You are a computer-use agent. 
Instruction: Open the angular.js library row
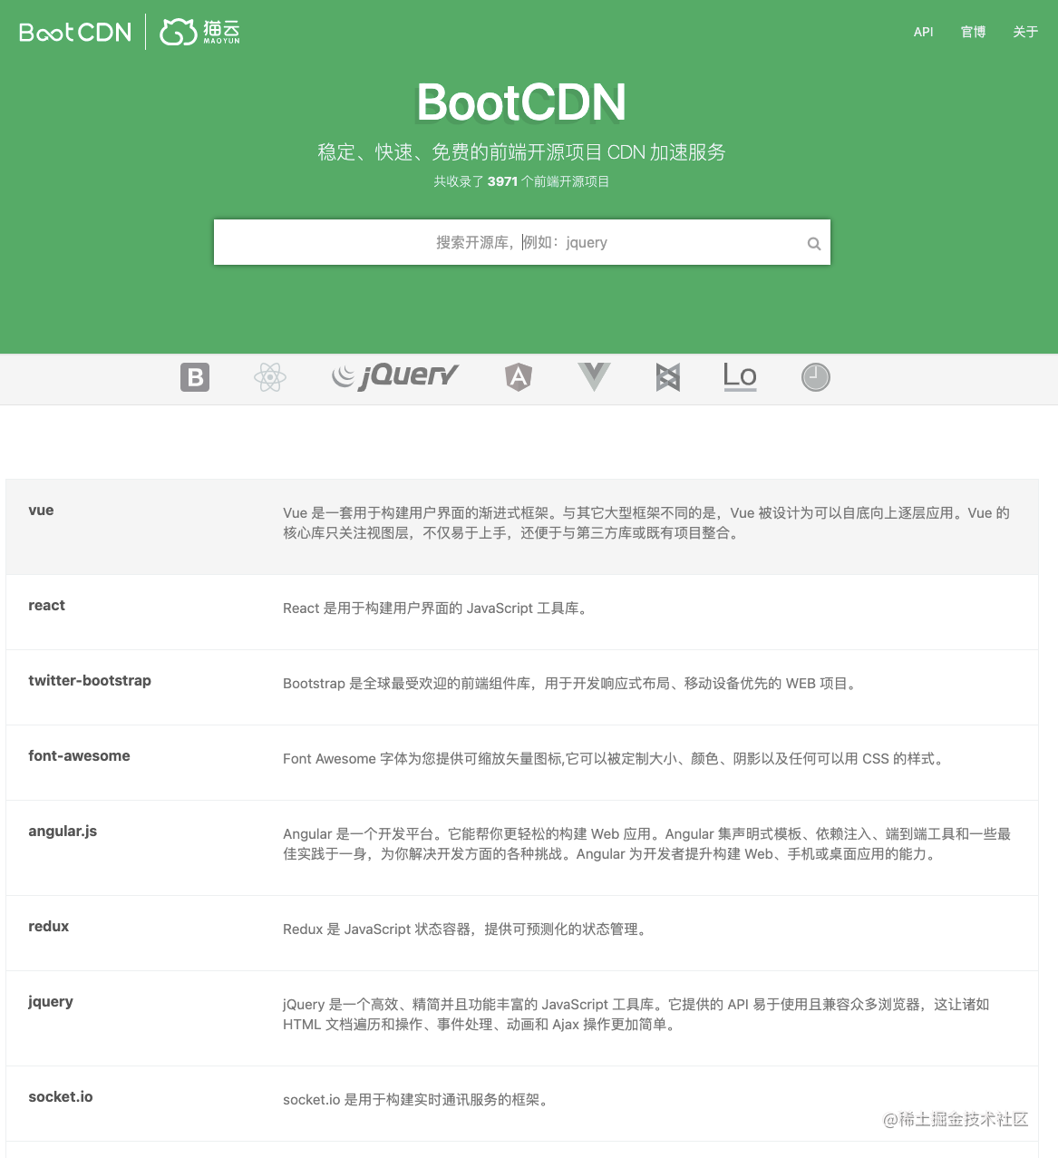(522, 848)
